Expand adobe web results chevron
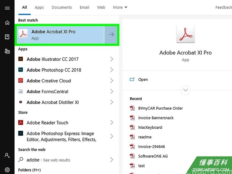This screenshot has height=174, width=232. tap(112, 160)
